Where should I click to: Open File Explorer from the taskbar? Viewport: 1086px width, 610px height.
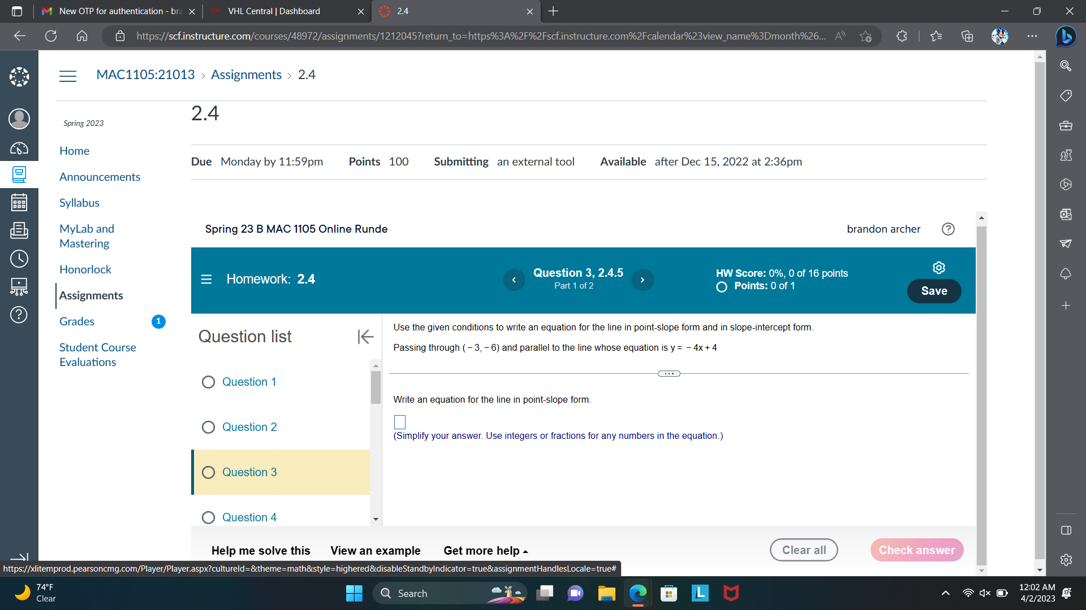pos(606,593)
